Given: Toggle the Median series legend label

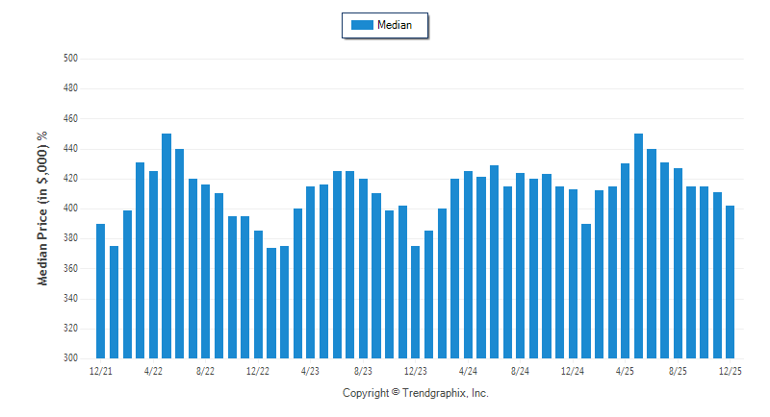Looking at the screenshot, I should point(395,25).
